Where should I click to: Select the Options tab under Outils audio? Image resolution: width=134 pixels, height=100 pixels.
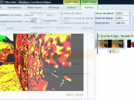click(x=89, y=7)
